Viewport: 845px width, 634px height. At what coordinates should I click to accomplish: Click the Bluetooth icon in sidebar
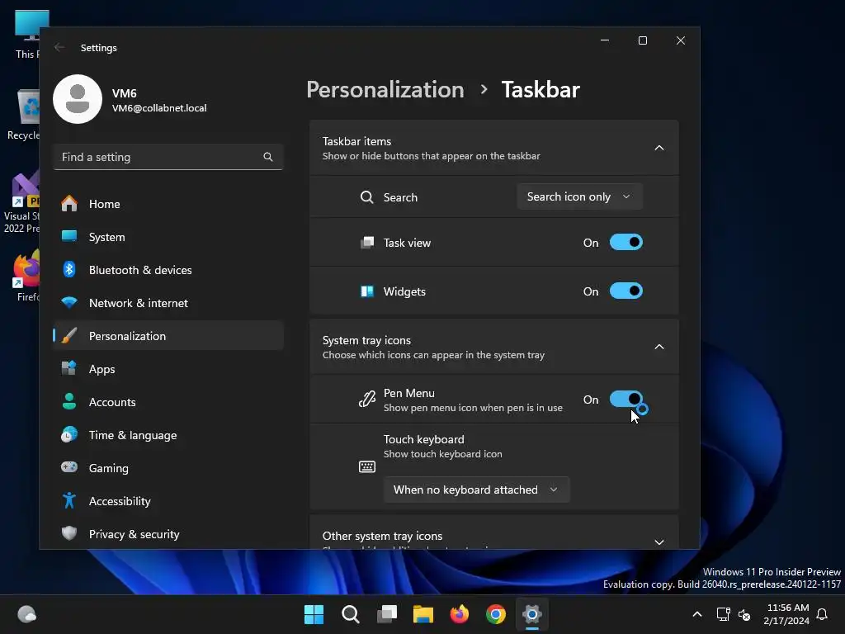pos(69,270)
